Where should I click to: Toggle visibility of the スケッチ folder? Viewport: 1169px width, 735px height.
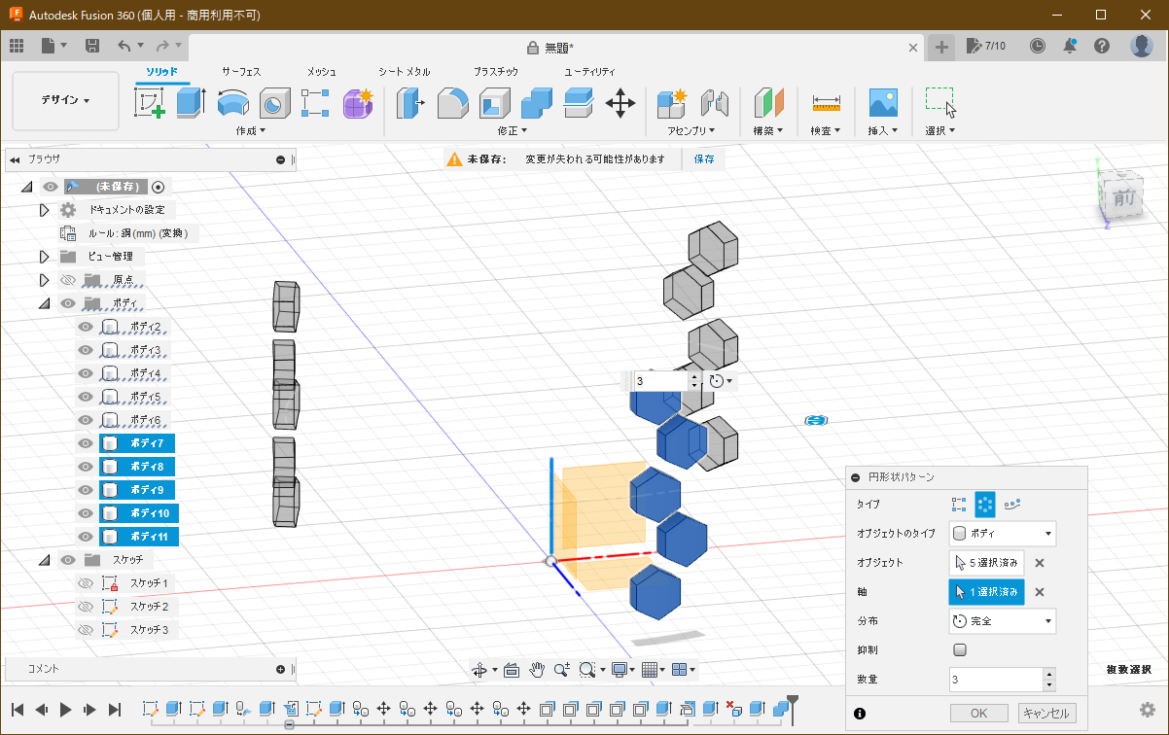pyautogui.click(x=68, y=560)
